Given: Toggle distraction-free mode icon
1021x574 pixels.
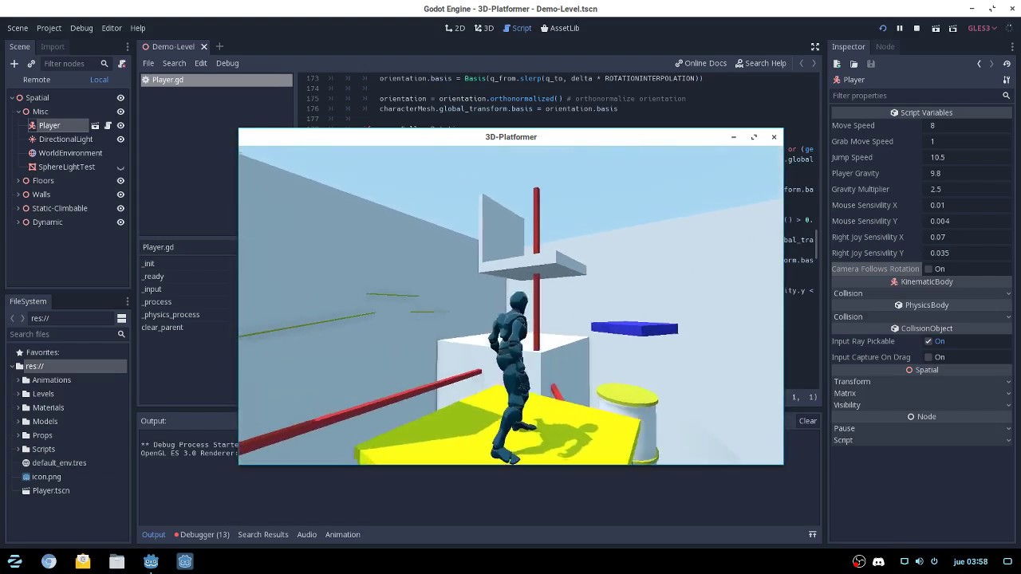Looking at the screenshot, I should coord(815,47).
